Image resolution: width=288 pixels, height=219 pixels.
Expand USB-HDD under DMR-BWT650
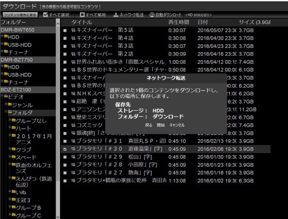coord(2,44)
